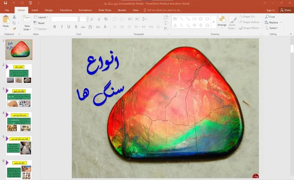Select the Isosceles Triangle shape
This screenshot has height=180, width=294.
[x=175, y=25]
